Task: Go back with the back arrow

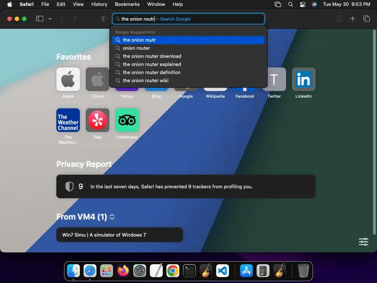Action: point(62,19)
